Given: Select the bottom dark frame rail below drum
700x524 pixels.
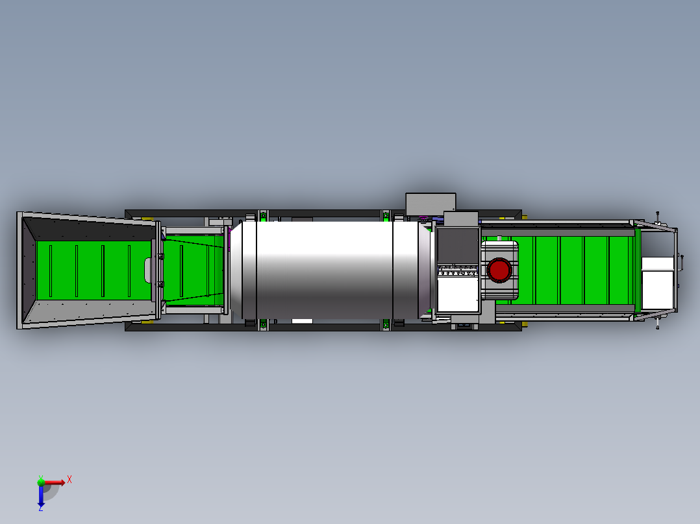Looking at the screenshot, I should click(318, 327).
